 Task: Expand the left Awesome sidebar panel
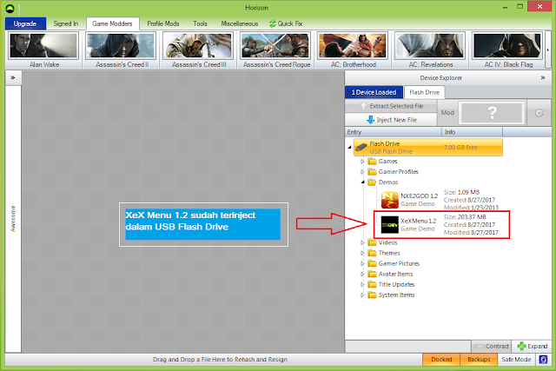click(13, 77)
